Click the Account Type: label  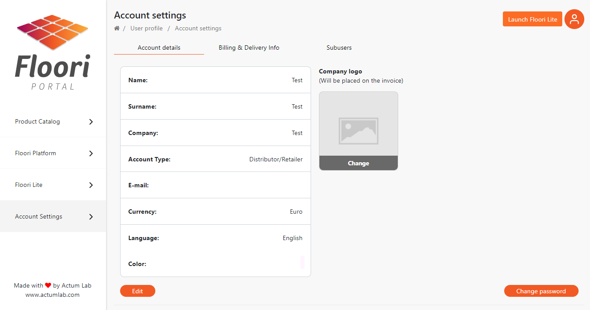tap(150, 159)
